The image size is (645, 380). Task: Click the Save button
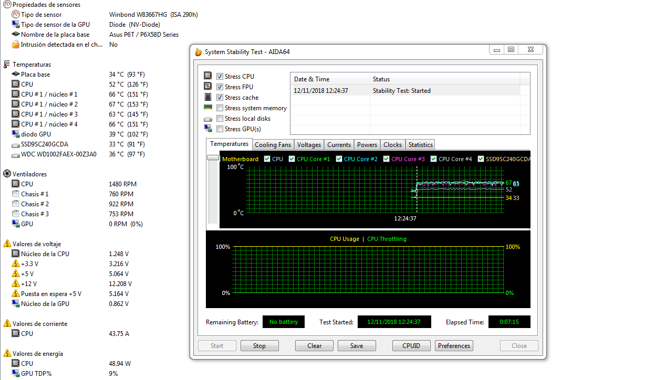click(x=357, y=346)
